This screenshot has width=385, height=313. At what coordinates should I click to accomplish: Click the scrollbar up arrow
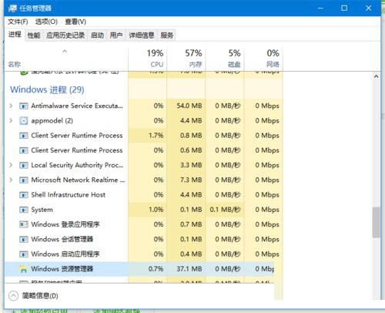pos(377,76)
